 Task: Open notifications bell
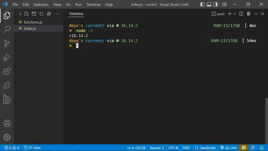pos(261,148)
